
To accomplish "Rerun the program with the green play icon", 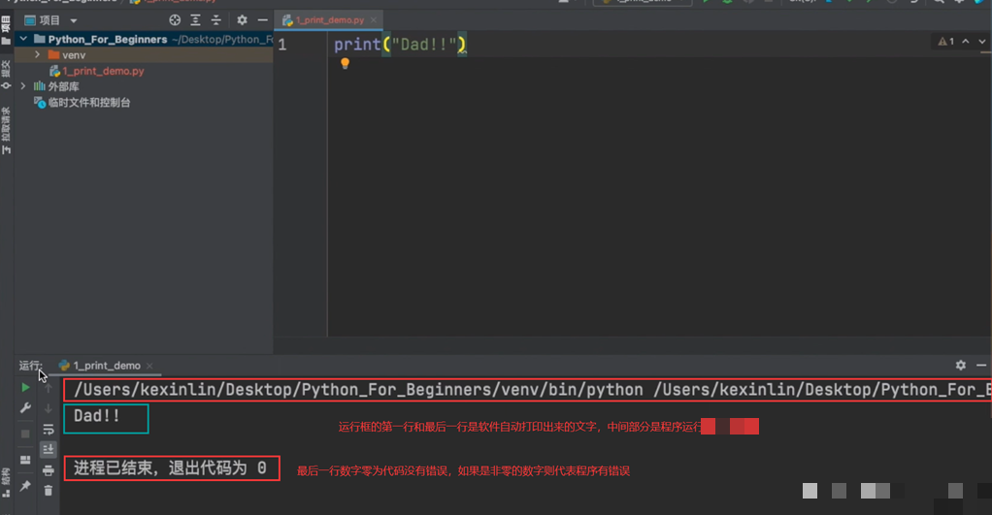I will (x=25, y=387).
